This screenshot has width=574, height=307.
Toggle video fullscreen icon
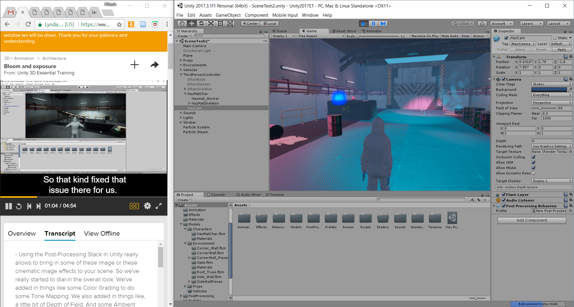(159, 206)
